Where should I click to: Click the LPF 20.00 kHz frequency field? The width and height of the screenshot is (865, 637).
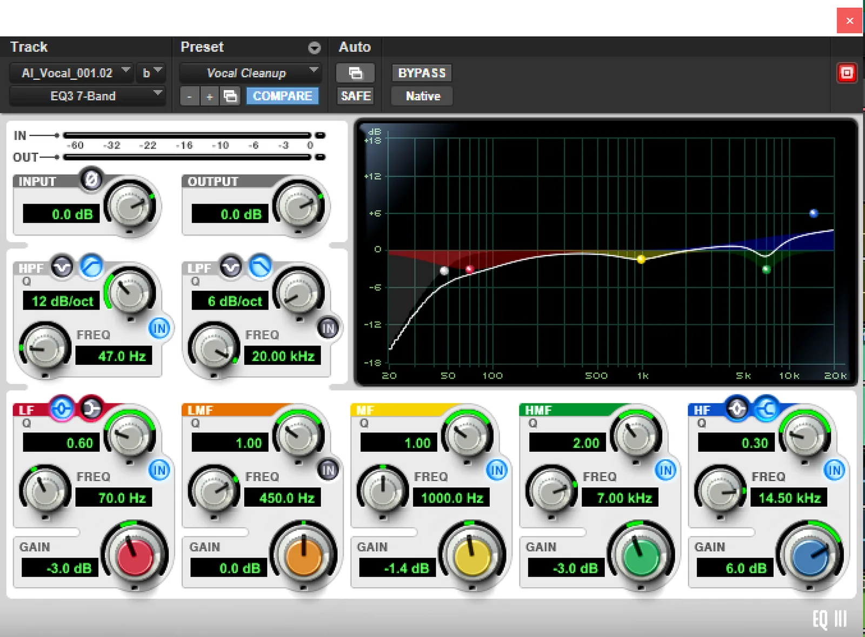click(282, 356)
